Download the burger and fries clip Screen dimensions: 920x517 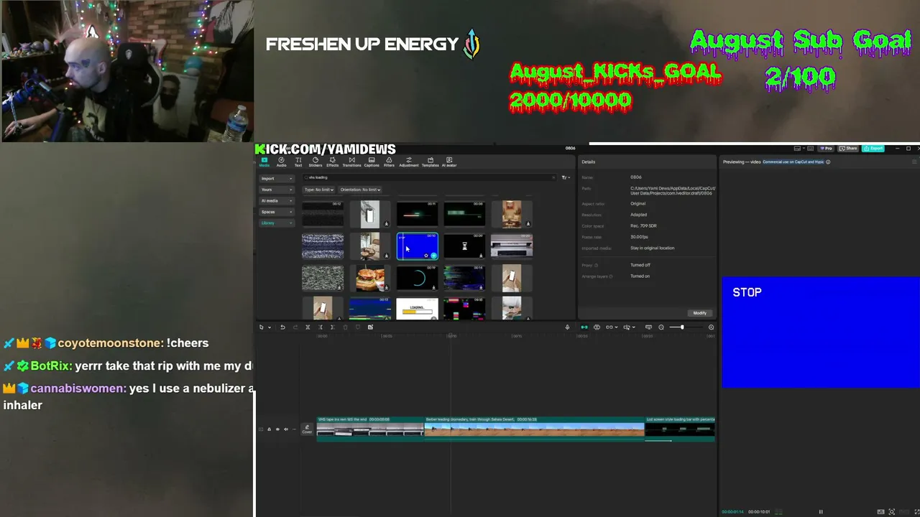tap(386, 287)
